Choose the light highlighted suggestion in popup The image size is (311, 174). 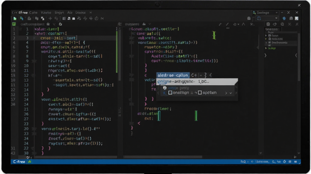coord(197,82)
